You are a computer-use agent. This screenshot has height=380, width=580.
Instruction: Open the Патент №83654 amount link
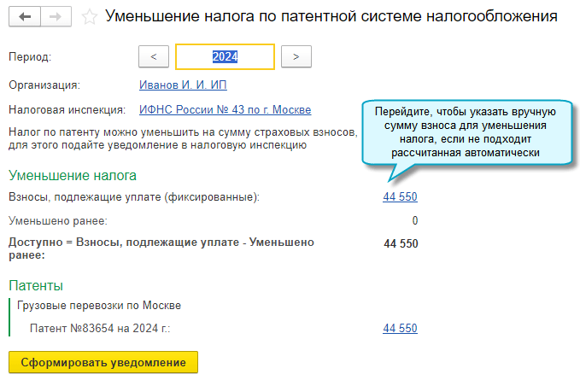click(401, 329)
